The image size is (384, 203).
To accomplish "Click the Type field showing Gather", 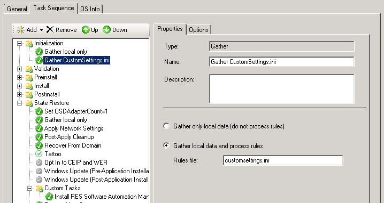I will (282, 46).
